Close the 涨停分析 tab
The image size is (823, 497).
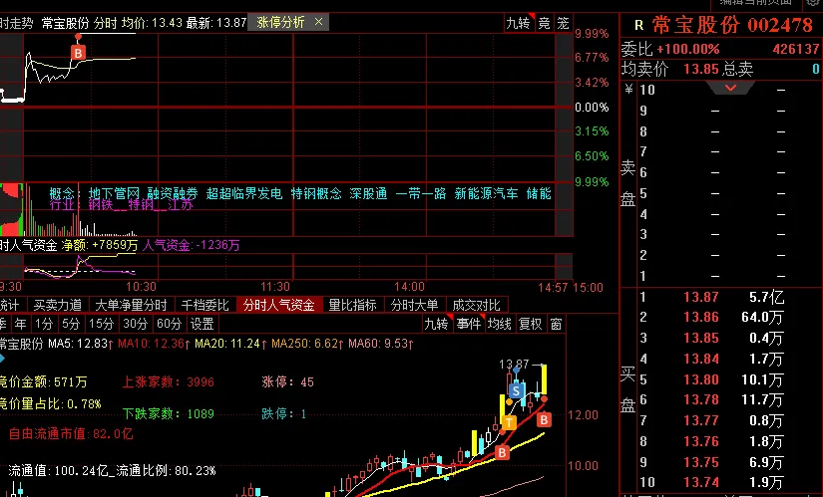[x=318, y=22]
